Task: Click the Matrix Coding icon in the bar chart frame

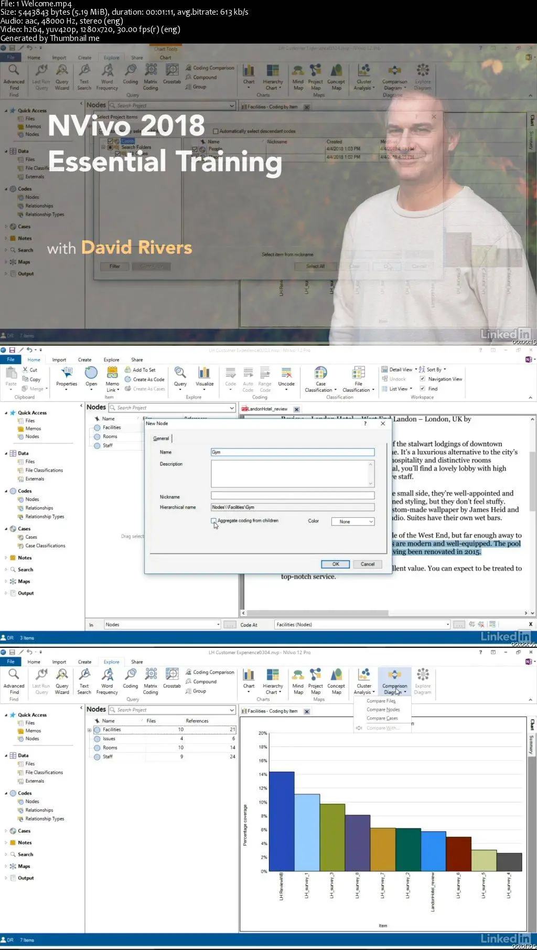Action: [151, 674]
